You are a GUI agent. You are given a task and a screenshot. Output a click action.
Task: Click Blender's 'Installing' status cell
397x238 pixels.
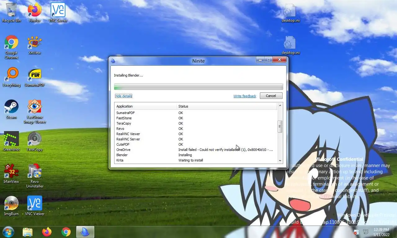185,155
